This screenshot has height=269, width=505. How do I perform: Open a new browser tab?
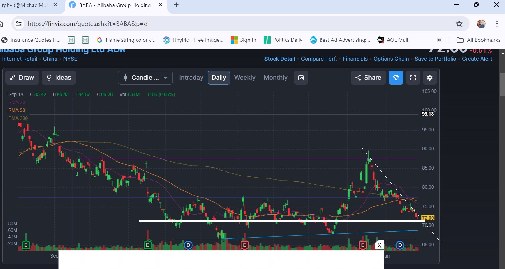pyautogui.click(x=176, y=5)
